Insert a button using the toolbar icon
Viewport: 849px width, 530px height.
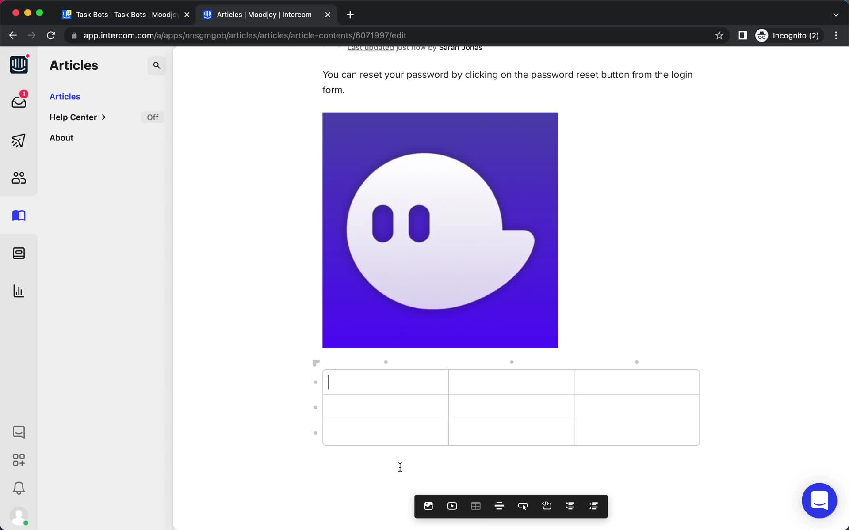(x=523, y=506)
